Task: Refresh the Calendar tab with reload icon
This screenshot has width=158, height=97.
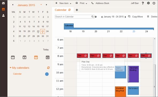Action: (x=70, y=10)
